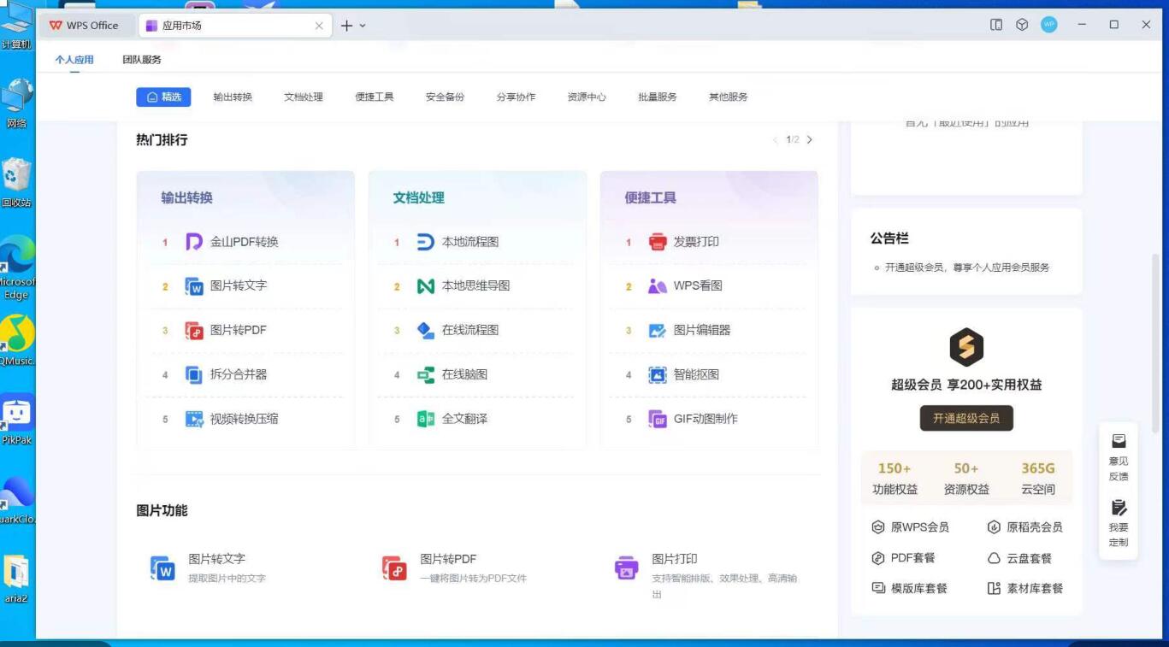Open the user avatar in title bar
The width and height of the screenshot is (1169, 647).
pyautogui.click(x=1049, y=25)
